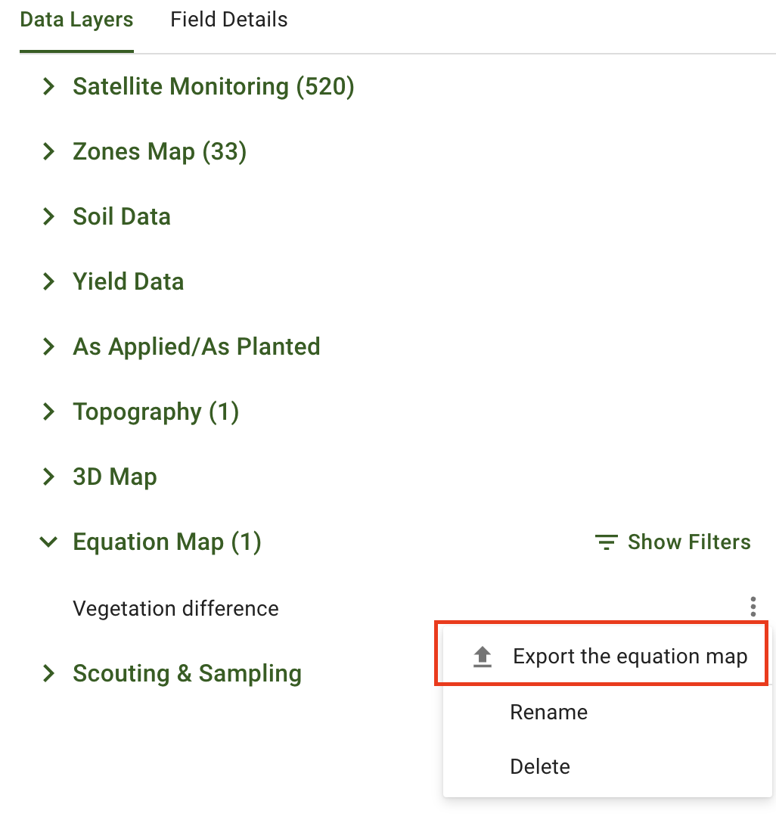Expand the Satellite Monitoring section
Viewport: 776px width, 829px height.
point(49,87)
